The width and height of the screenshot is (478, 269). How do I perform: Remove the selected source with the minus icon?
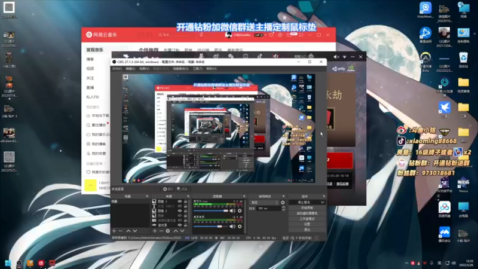[x=161, y=231]
